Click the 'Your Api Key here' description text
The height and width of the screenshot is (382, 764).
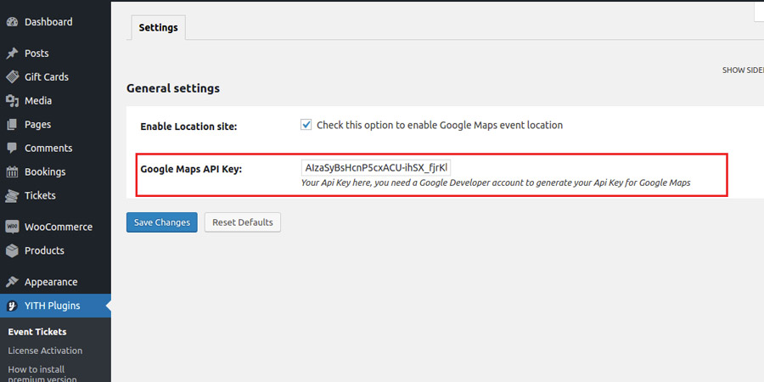(x=496, y=183)
